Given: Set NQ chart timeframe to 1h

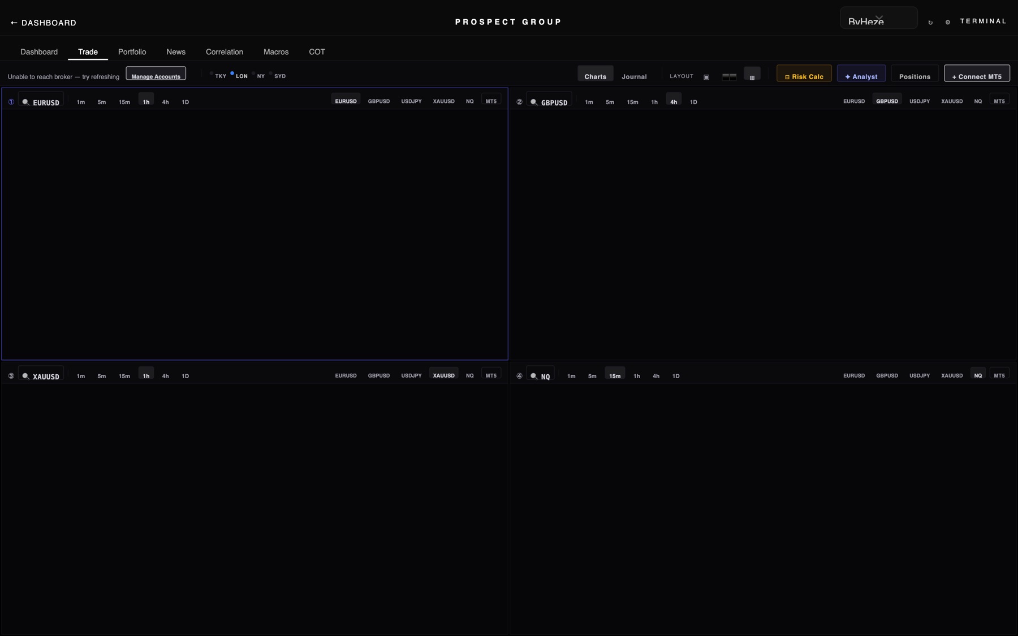Looking at the screenshot, I should tap(637, 376).
